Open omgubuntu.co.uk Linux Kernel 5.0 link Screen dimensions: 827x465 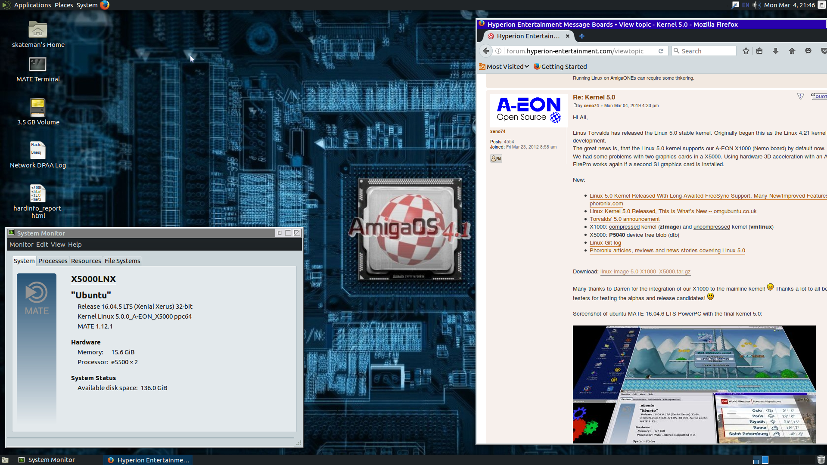(673, 211)
